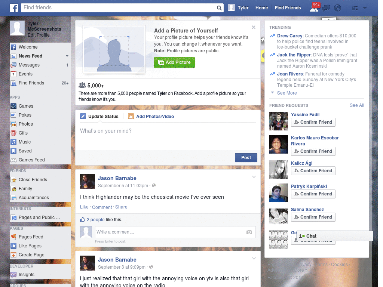This screenshot has height=287, width=383.
Task: Open Find Friends in the top bar
Action: [x=288, y=8]
